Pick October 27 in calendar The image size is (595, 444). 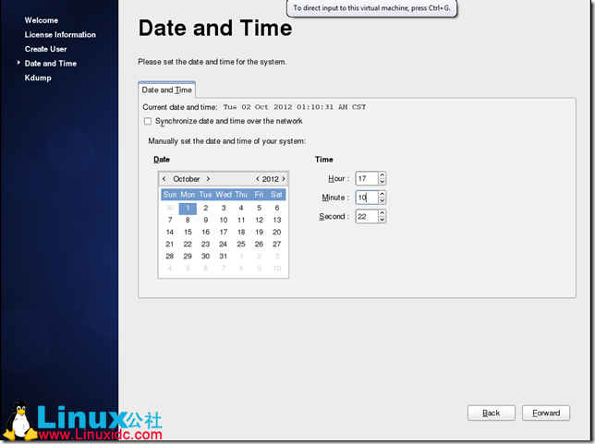click(277, 245)
